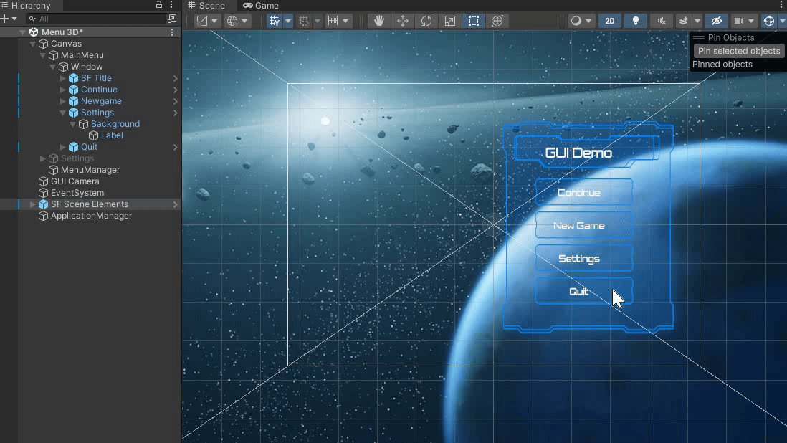Click the Quit button in scene view

click(x=583, y=292)
